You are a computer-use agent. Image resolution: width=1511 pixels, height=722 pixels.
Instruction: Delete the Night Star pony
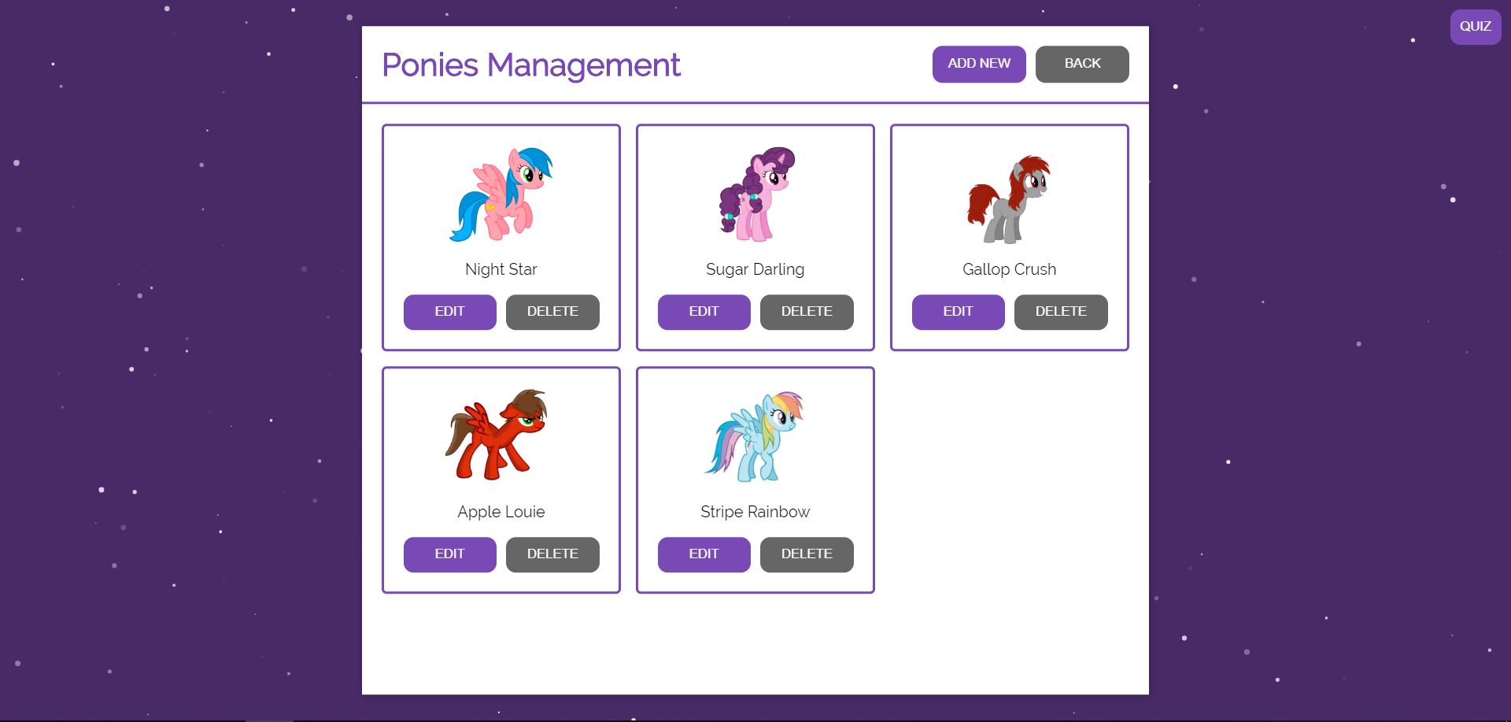pyautogui.click(x=552, y=312)
